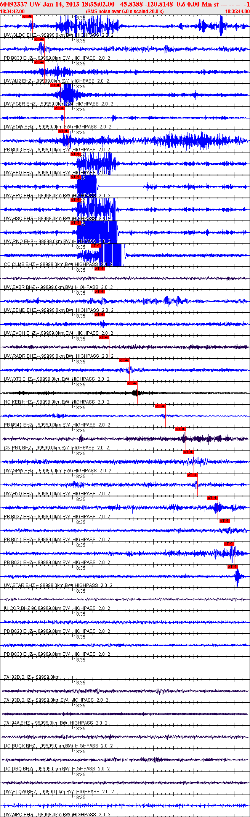Click the RMS noise scaling note
This screenshot has height=817, width=250.
click(125, 11)
